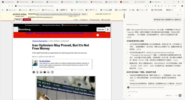Image resolution: width=185 pixels, height=100 pixels.
Task: Open the John Authers byline link
Action: (46, 61)
